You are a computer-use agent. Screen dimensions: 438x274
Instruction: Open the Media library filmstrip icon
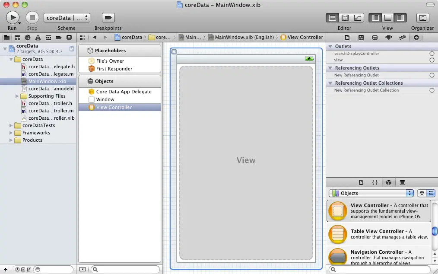[403, 182]
